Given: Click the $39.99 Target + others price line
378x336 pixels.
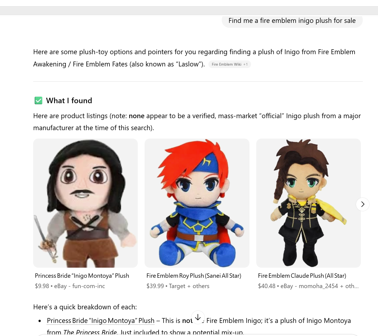Looking at the screenshot, I should pyautogui.click(x=178, y=286).
